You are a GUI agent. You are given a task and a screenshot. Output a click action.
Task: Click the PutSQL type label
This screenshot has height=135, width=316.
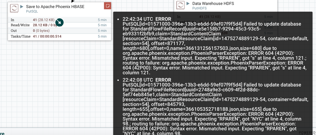coord(32,11)
